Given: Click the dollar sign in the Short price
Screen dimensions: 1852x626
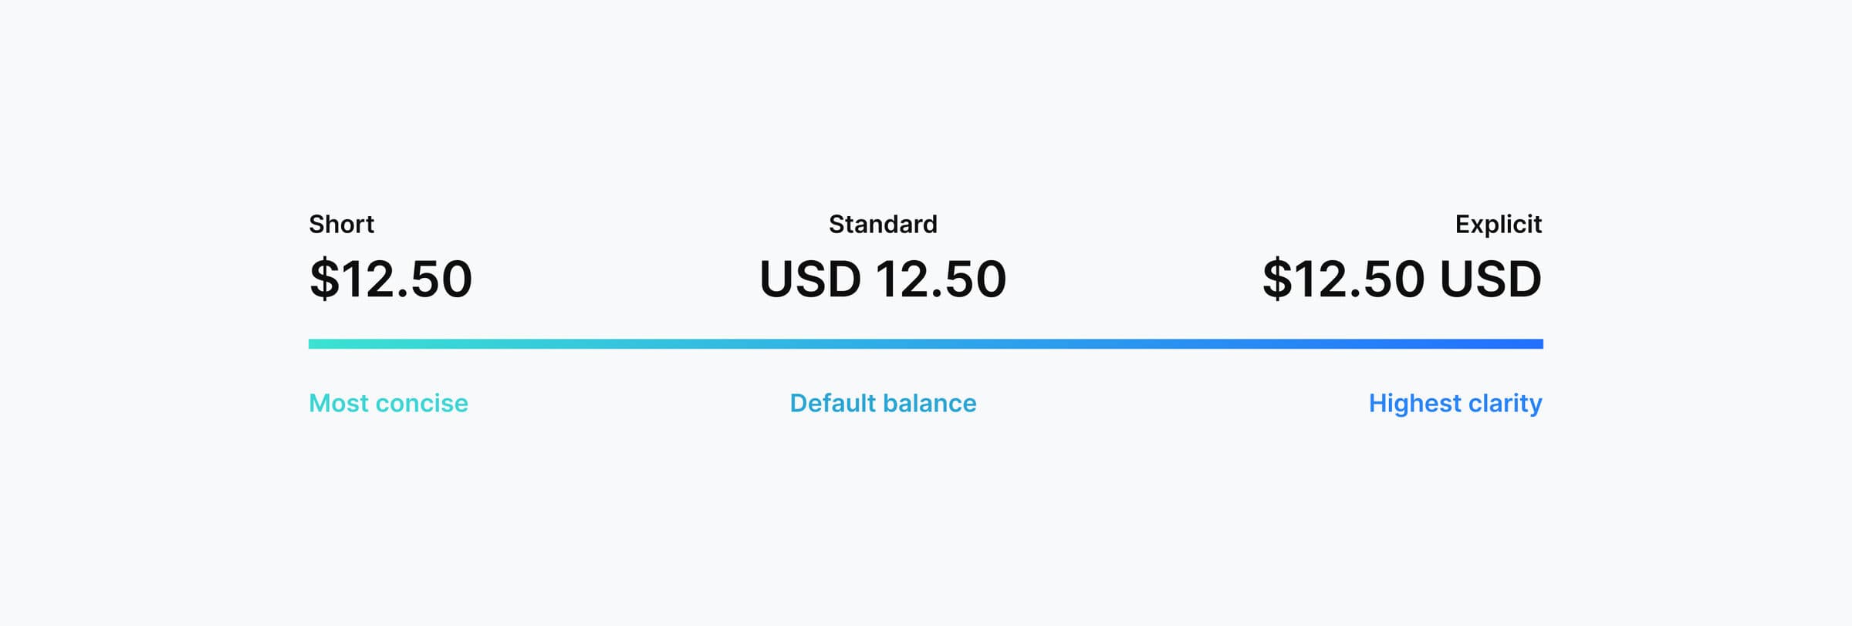Looking at the screenshot, I should pyautogui.click(x=324, y=279).
